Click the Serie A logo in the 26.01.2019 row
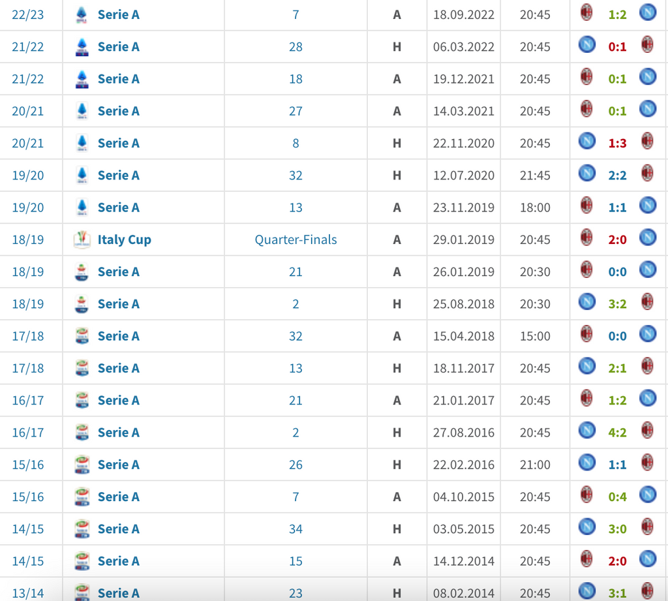Viewport: 668px width, 601px height. point(82,272)
